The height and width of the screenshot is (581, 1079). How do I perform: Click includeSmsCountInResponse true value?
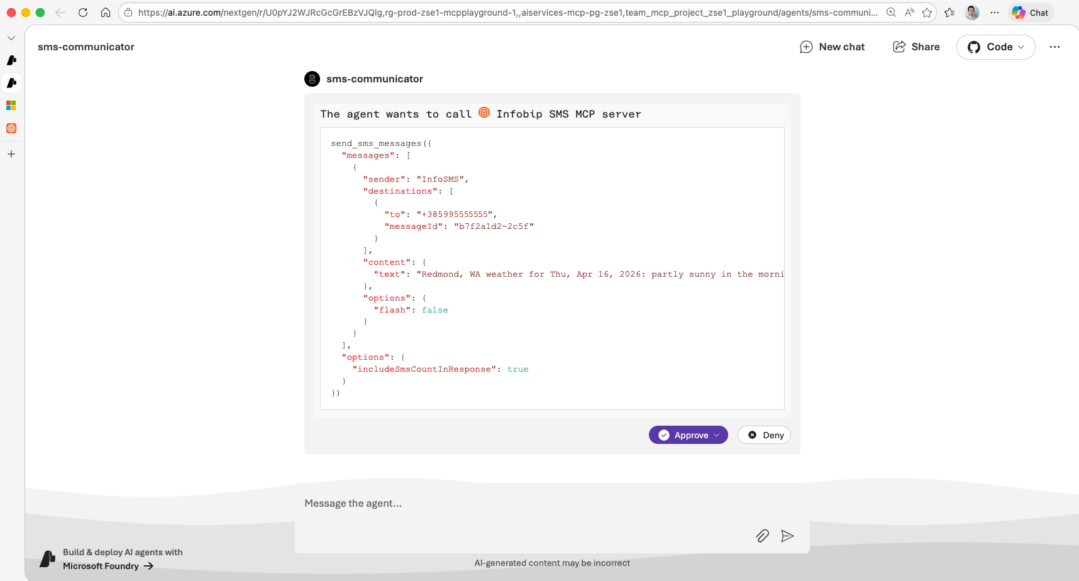click(x=518, y=369)
